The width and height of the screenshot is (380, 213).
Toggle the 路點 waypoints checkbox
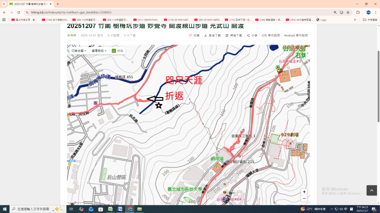pyautogui.click(x=114, y=51)
